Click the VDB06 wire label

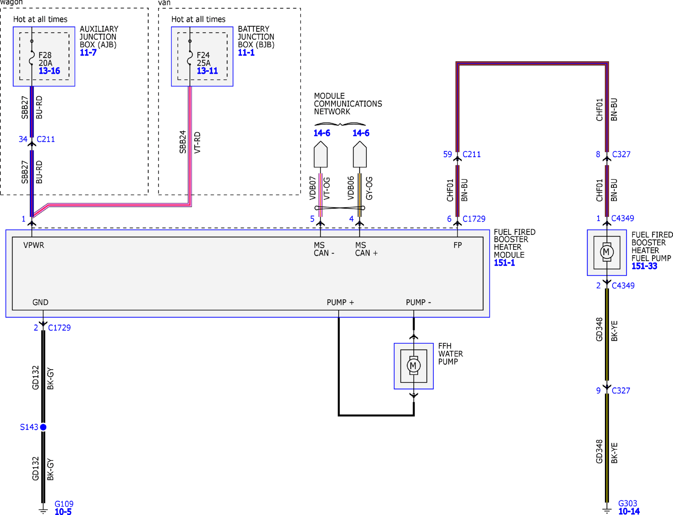coord(351,188)
